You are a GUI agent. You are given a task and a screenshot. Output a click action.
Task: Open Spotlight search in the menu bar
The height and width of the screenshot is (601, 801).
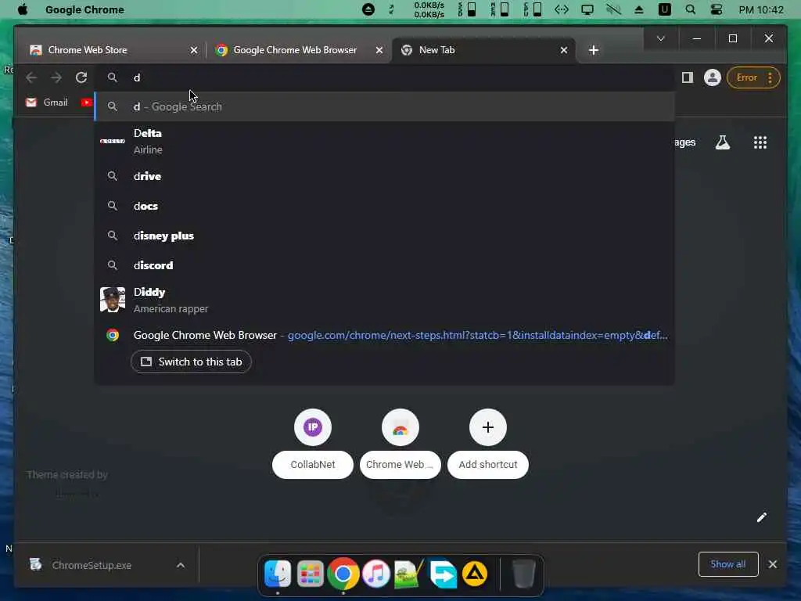point(690,9)
